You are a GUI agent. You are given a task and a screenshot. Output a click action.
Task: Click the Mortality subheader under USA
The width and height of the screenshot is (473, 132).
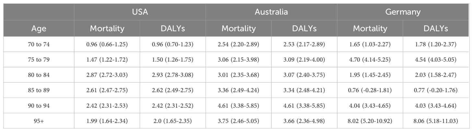coord(107,28)
